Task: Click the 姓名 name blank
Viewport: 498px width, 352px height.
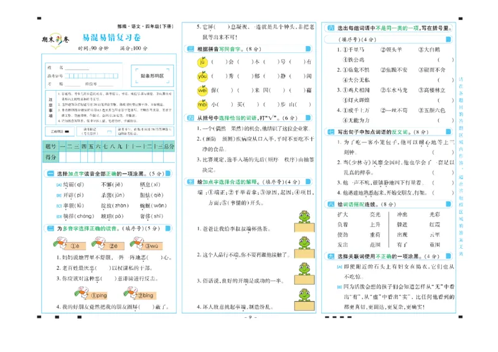Action: pos(77,68)
